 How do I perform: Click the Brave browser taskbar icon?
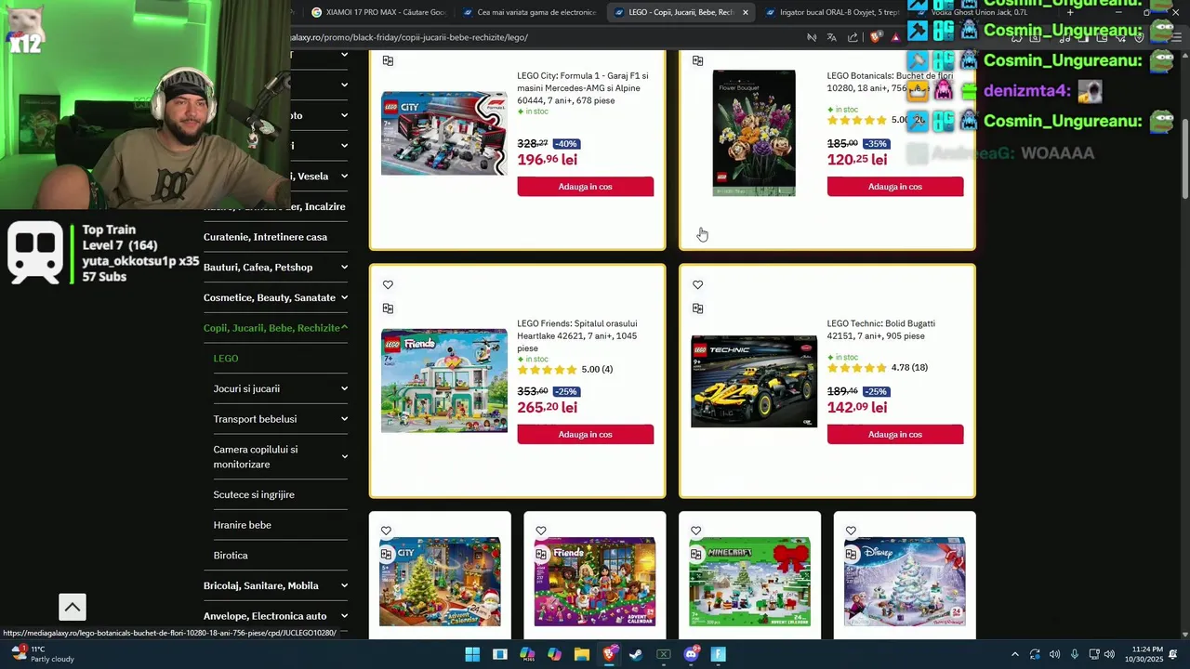tap(609, 654)
